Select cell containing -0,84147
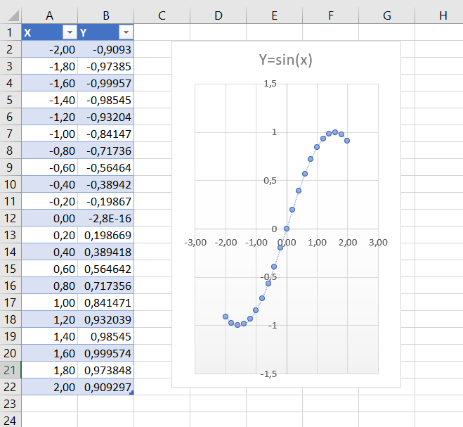 [x=105, y=134]
